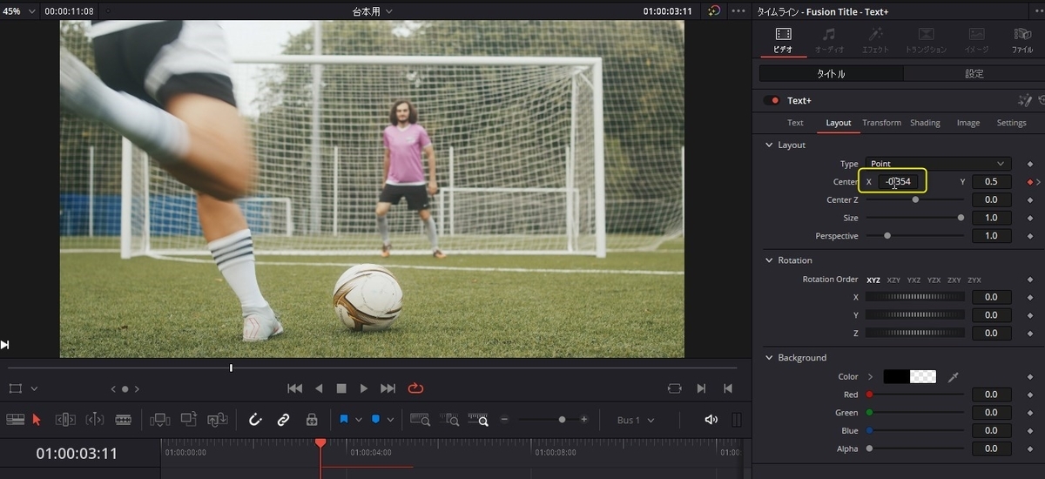Select ZYX rotation order
The image size is (1045, 479).
974,280
